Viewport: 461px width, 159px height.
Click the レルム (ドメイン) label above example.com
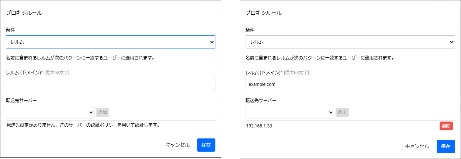263,72
